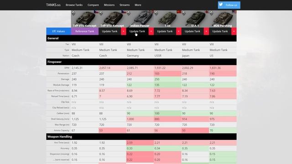Remove M26 Pershing with the red X
Image resolution: width=292 pixels, height=164 pixels.
click(234, 31)
